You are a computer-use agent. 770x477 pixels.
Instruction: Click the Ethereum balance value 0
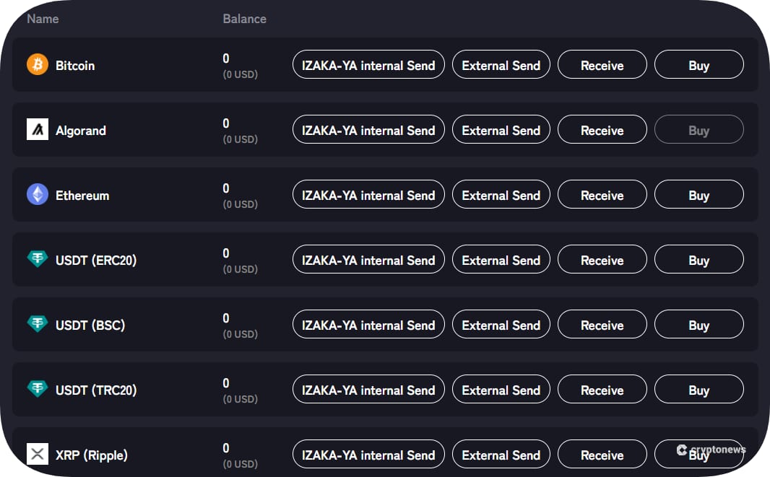(x=226, y=188)
